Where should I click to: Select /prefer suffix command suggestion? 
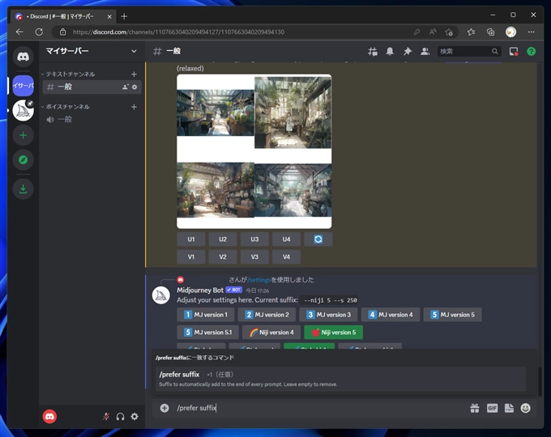point(340,379)
